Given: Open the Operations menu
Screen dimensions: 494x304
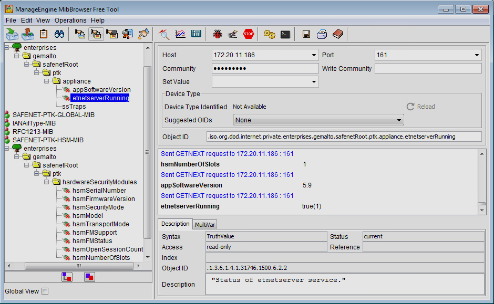Looking at the screenshot, I should [70, 20].
